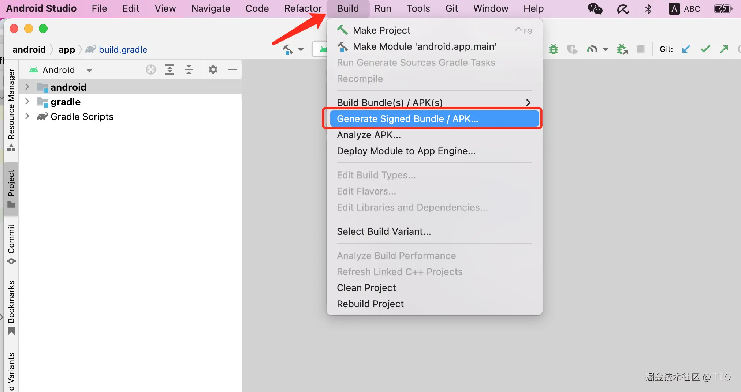The height and width of the screenshot is (392, 741).
Task: Toggle the Resource Manager tool window
Action: click(x=11, y=110)
